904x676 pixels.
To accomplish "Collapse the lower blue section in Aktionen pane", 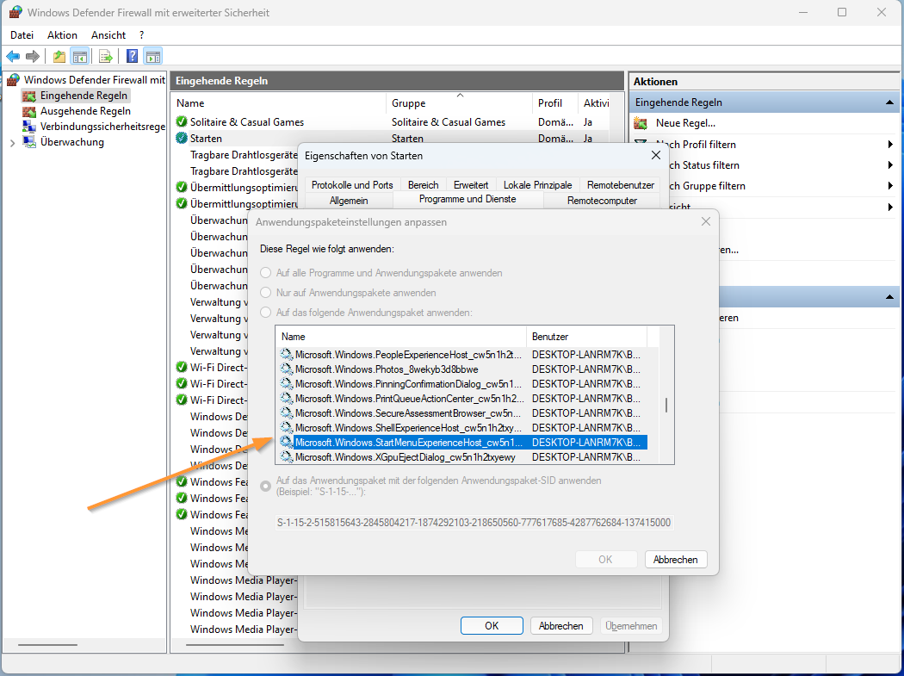I will [x=889, y=298].
